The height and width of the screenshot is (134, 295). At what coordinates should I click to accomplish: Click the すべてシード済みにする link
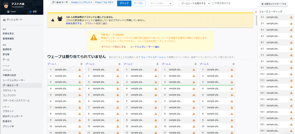tap(114, 47)
